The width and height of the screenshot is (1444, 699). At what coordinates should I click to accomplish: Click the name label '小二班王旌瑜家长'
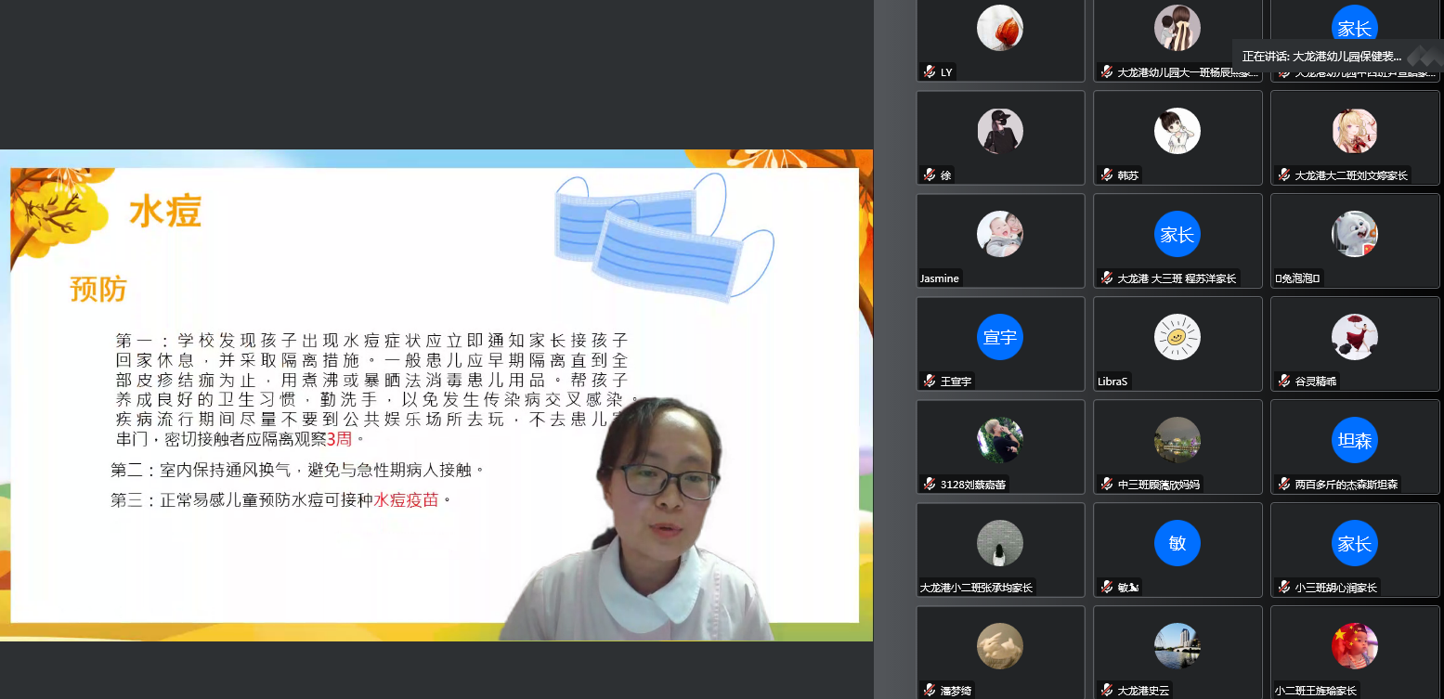click(x=1316, y=691)
